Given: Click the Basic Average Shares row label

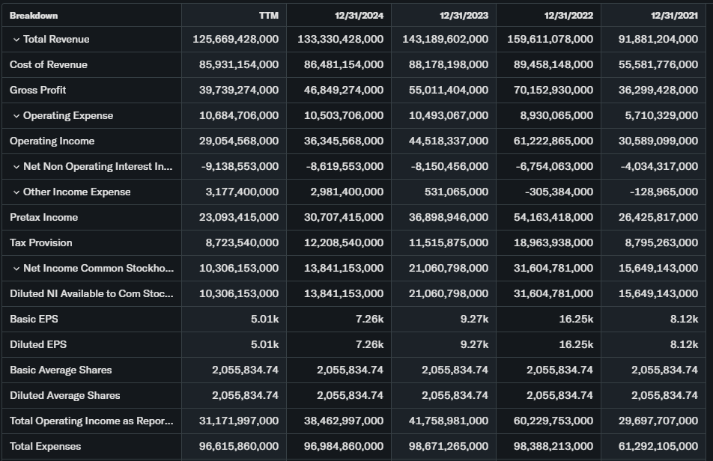Looking at the screenshot, I should point(61,370).
